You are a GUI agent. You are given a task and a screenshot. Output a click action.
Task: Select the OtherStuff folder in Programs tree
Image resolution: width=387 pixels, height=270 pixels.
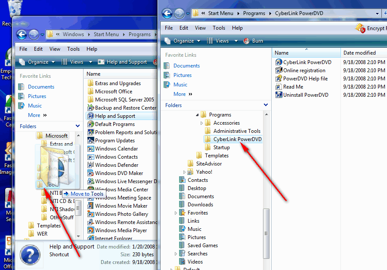coord(62,217)
